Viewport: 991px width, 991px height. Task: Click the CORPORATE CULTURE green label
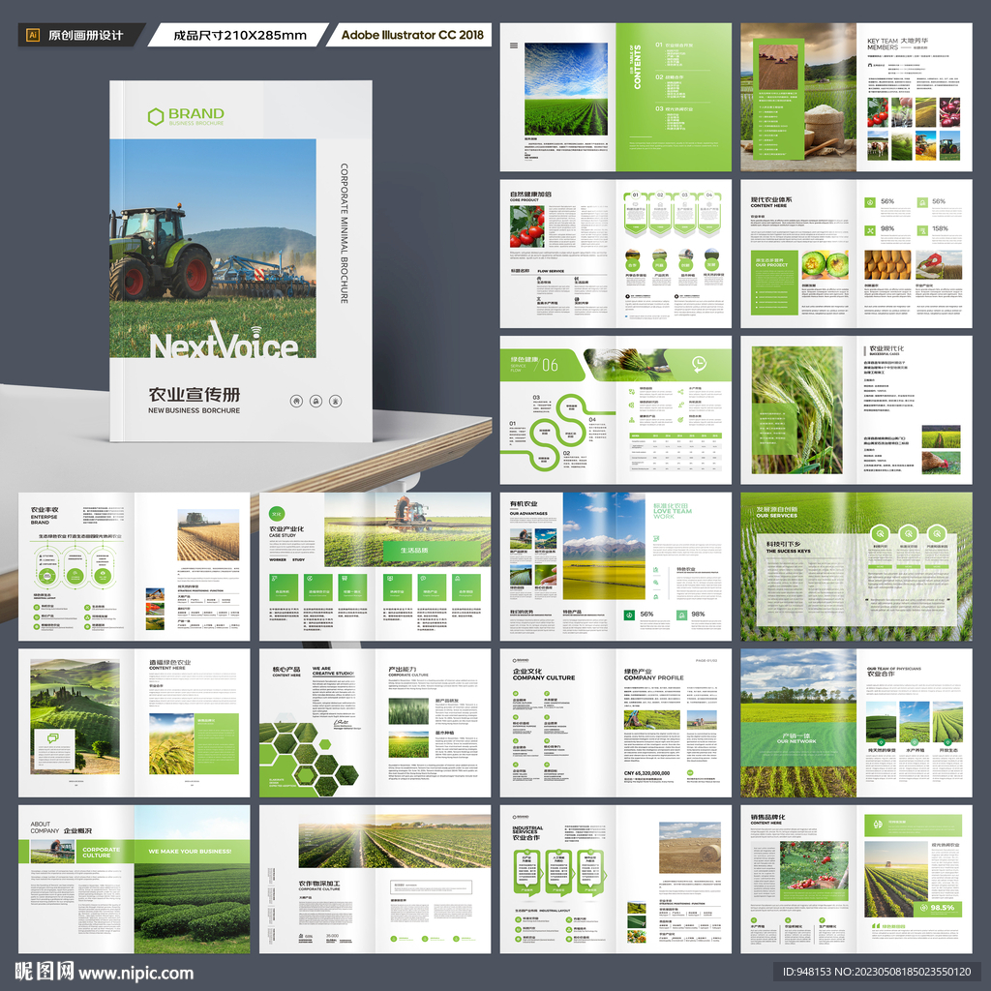101,852
